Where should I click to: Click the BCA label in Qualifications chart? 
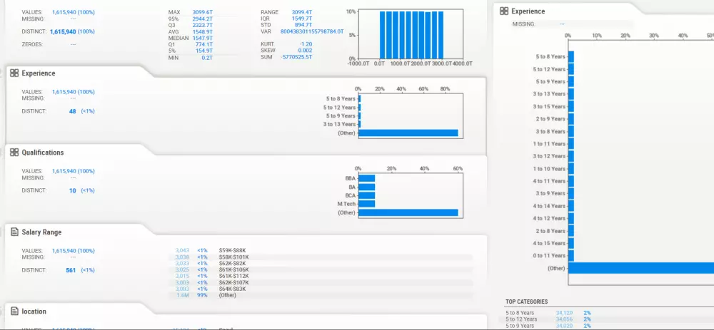click(x=350, y=195)
